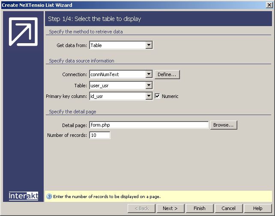Expand the Table dropdown showing user_usr
The height and width of the screenshot is (216, 275).
149,86
